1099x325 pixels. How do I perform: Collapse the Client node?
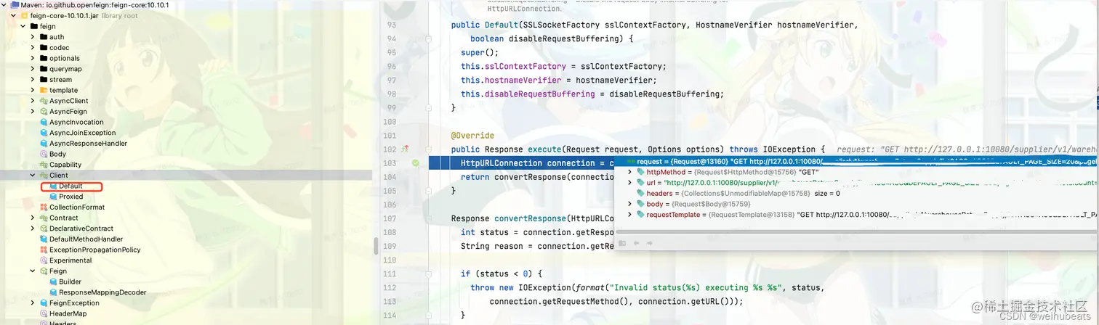(x=33, y=176)
